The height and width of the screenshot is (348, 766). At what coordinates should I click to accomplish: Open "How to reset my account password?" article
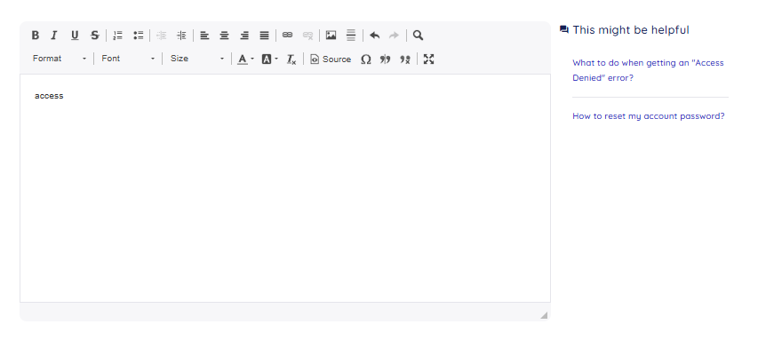pos(649,116)
